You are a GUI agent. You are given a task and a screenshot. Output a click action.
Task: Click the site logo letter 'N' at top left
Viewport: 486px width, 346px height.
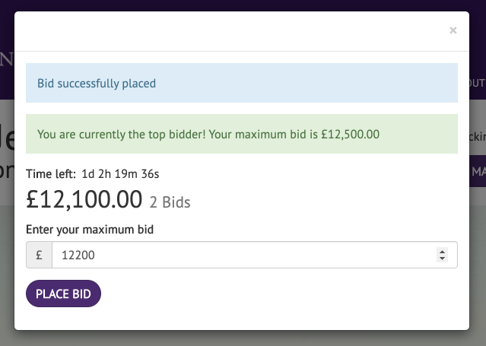click(6, 59)
